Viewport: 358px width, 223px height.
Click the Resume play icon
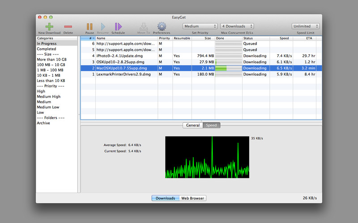(103, 26)
